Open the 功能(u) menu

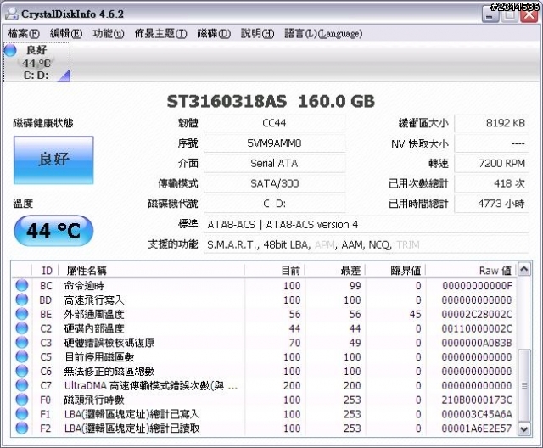click(x=109, y=34)
